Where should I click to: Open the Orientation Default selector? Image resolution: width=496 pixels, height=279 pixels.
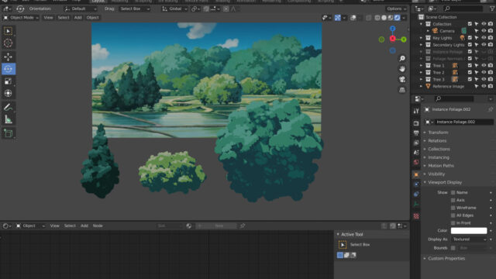(x=81, y=9)
